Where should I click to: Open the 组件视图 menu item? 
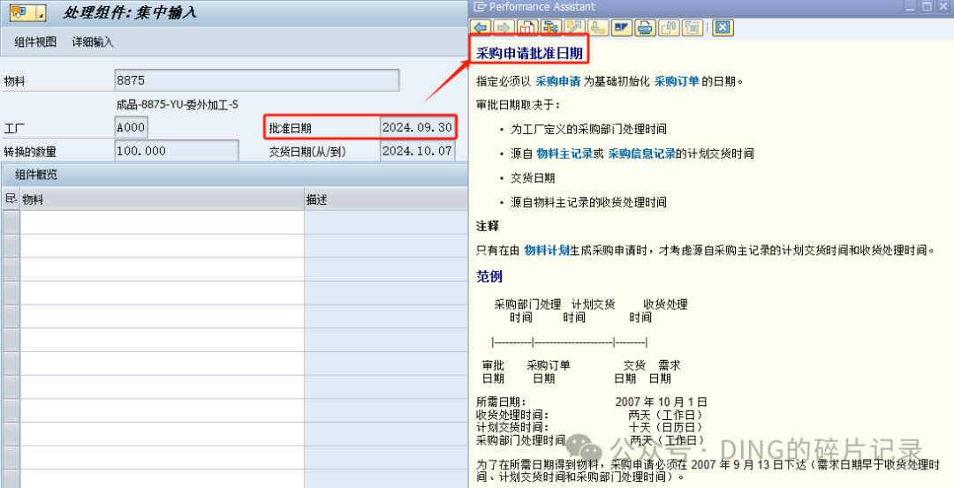[x=35, y=42]
